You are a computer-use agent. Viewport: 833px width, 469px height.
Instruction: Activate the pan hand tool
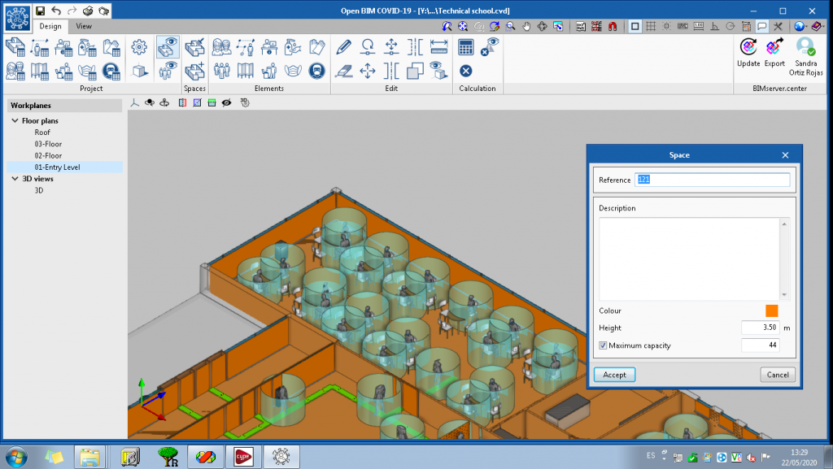pos(526,26)
